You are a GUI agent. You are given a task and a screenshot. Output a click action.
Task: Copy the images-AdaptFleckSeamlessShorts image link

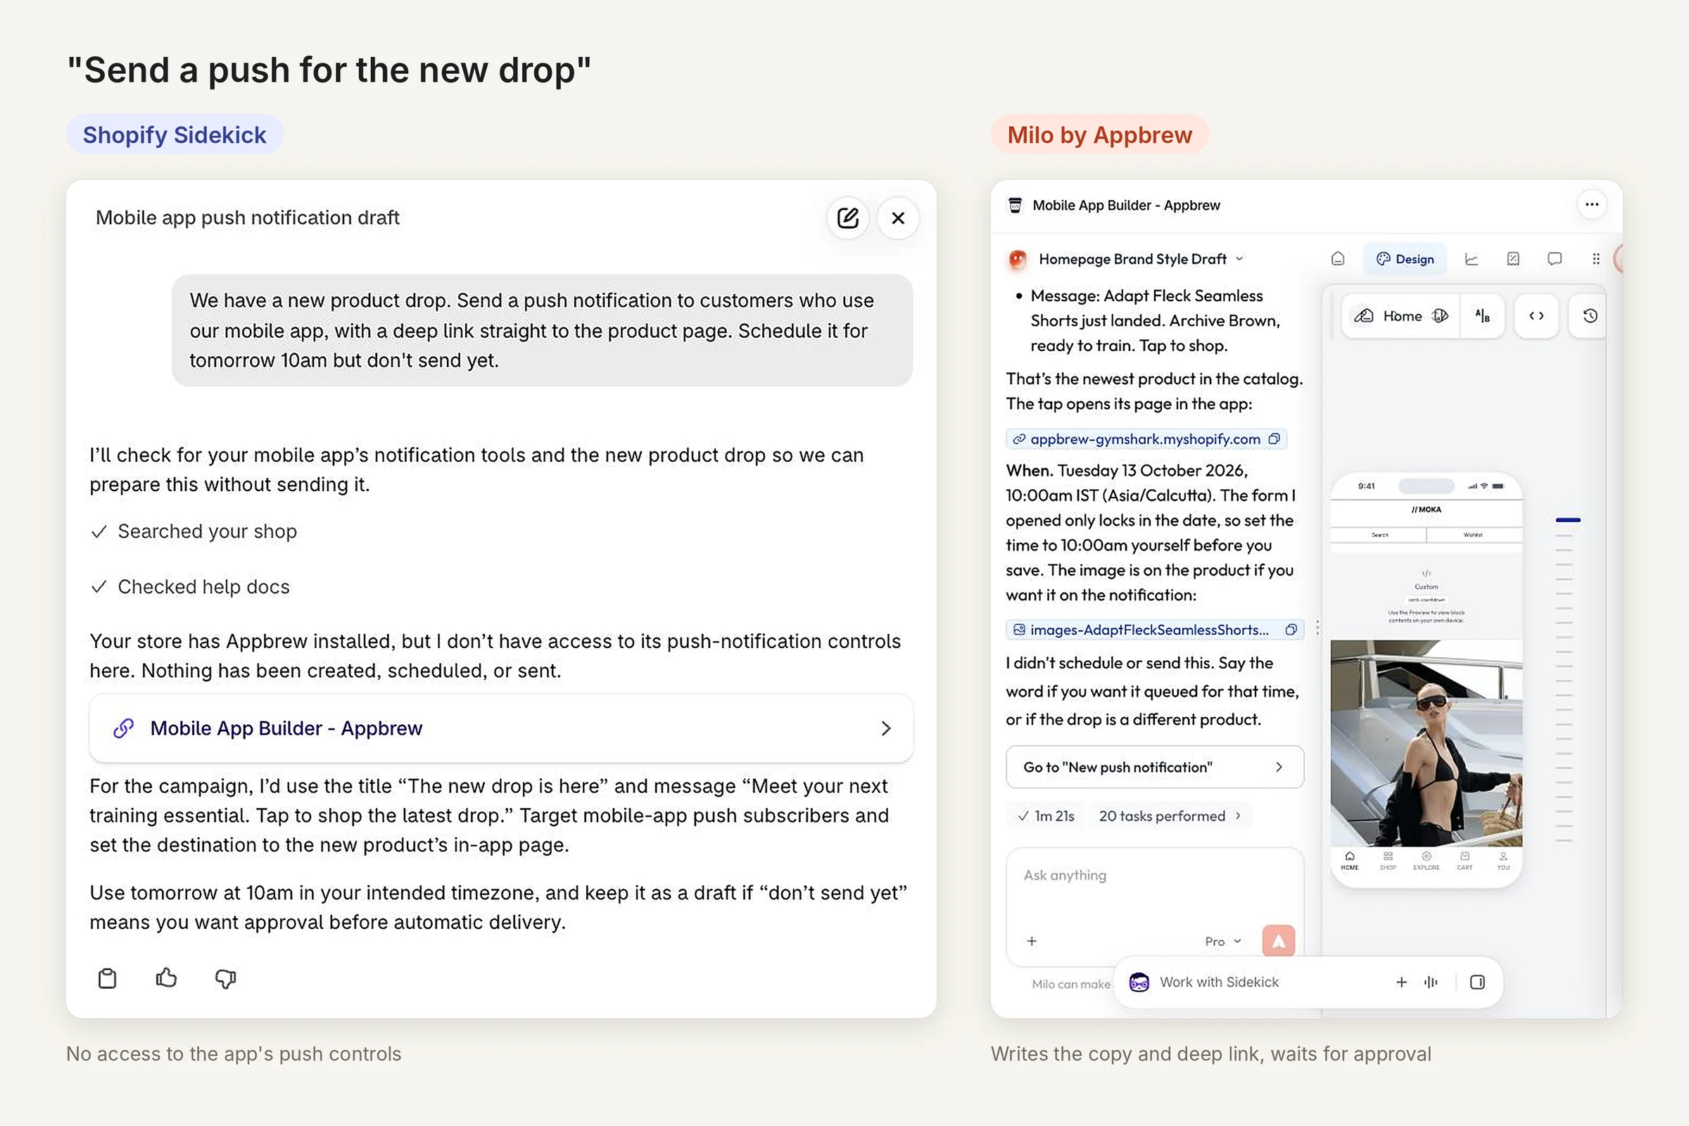click(x=1291, y=630)
